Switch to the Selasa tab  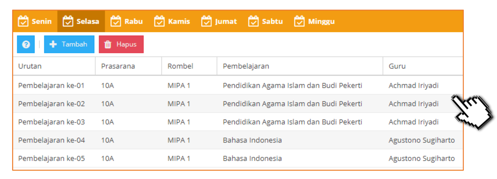[x=81, y=21]
